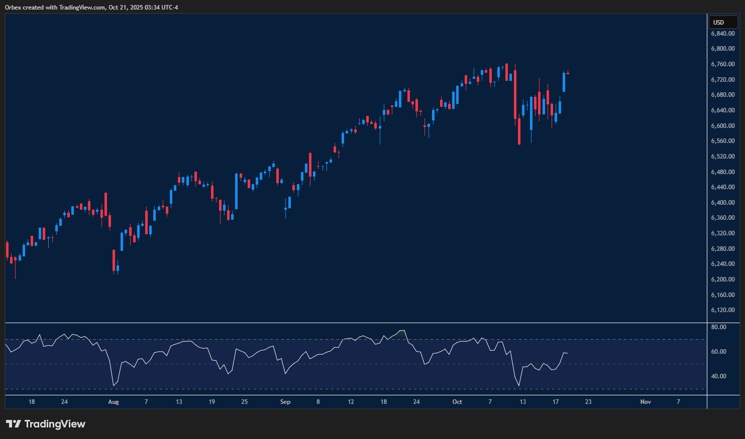Screen dimensions: 745x439
Task: Click the TradingView wordmark text
Action: (x=55, y=424)
